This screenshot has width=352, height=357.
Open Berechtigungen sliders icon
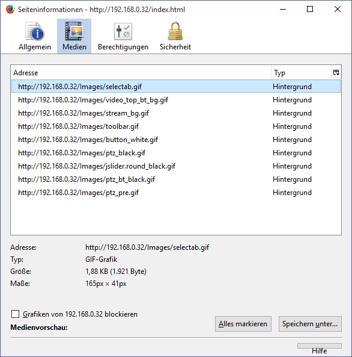pyautogui.click(x=123, y=31)
